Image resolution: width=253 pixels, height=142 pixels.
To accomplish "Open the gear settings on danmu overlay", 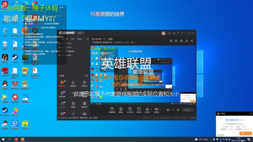I will point(62,7).
